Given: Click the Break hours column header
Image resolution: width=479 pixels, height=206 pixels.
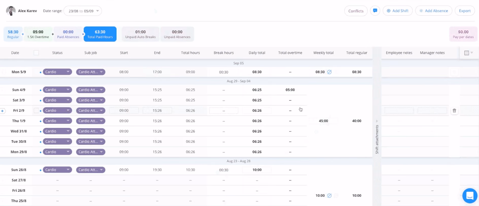Looking at the screenshot, I should tap(224, 53).
